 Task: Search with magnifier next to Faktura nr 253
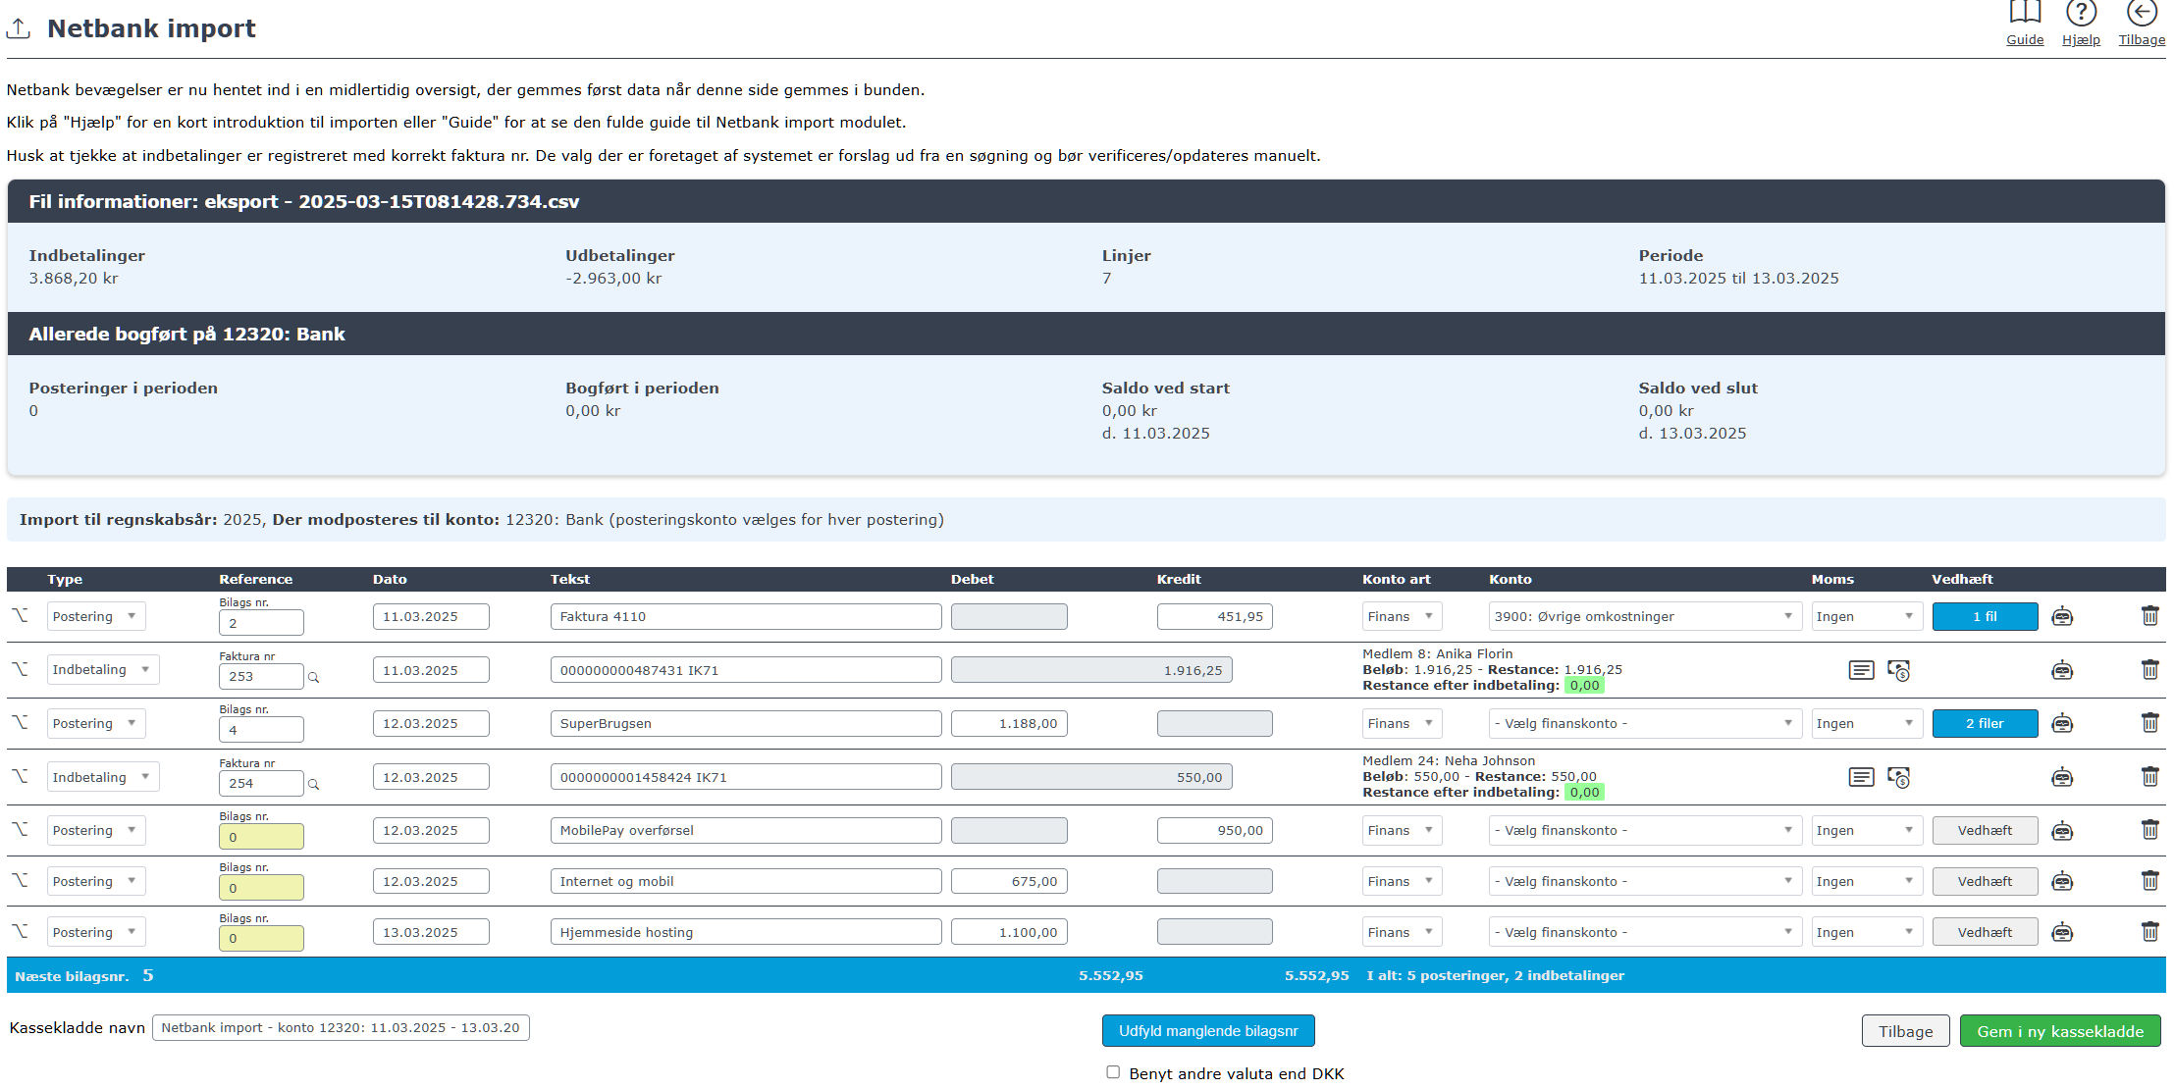pos(314,678)
